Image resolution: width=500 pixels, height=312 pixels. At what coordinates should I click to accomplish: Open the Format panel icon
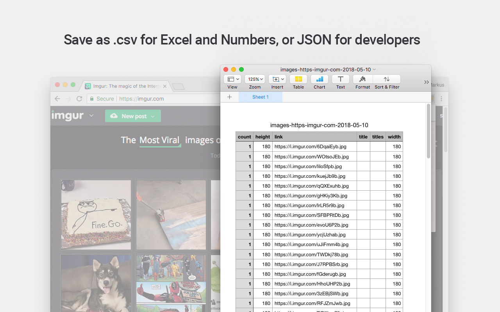tap(362, 79)
